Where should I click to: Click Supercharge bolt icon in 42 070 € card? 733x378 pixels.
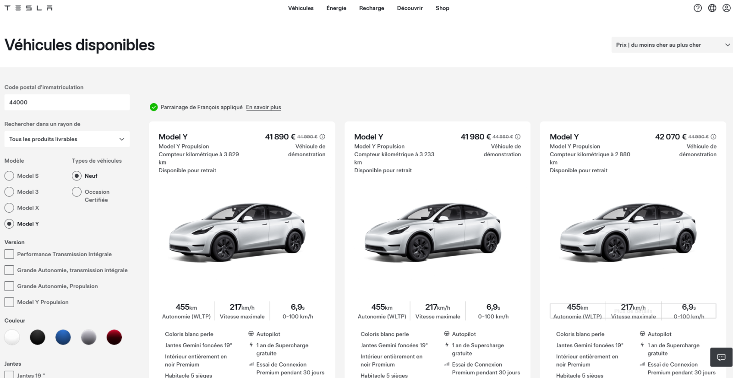tap(642, 345)
